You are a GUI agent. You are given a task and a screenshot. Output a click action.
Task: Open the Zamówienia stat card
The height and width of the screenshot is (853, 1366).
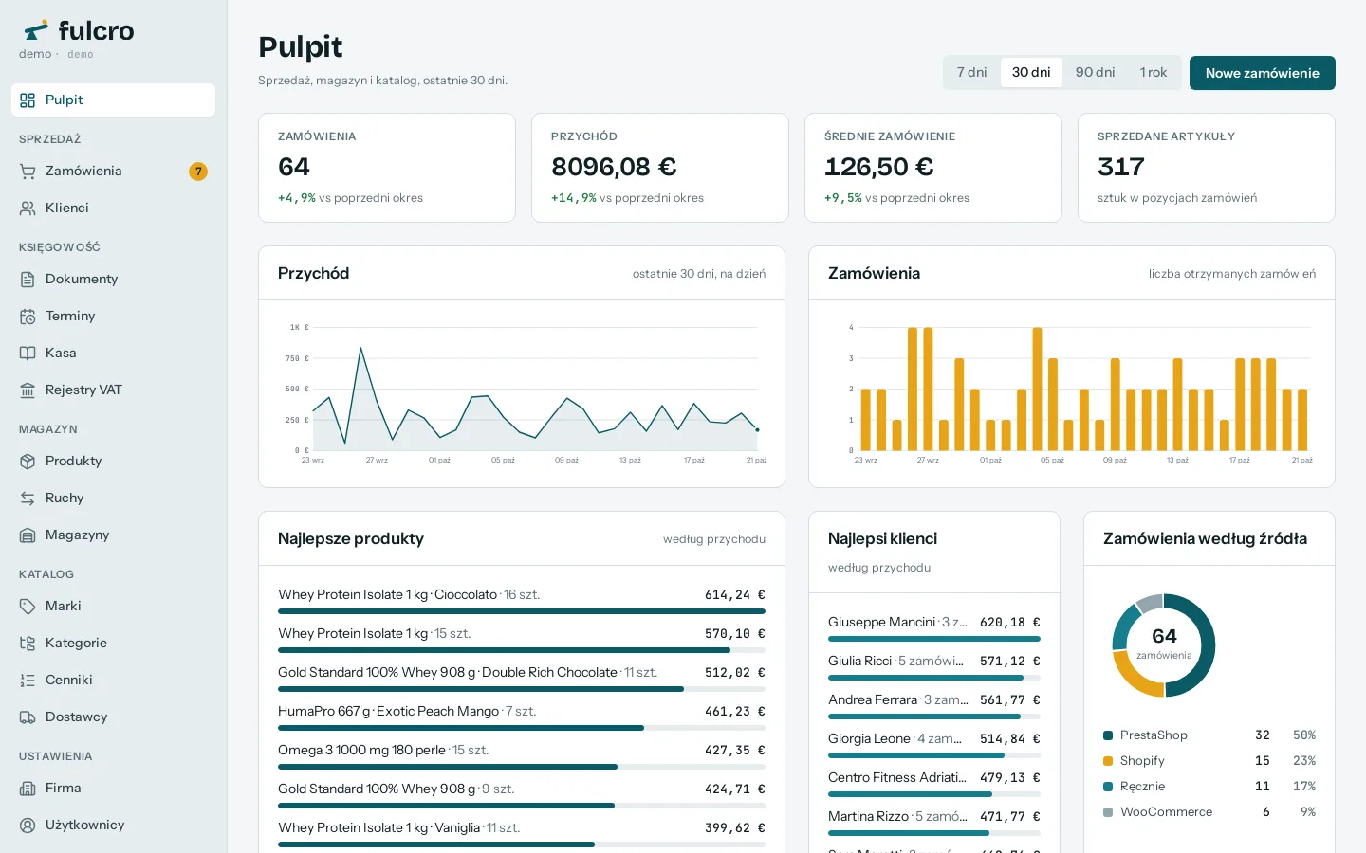[x=387, y=168]
